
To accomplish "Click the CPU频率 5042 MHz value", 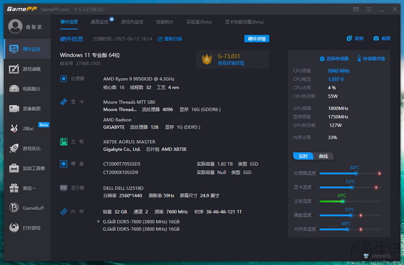I will 339,71.
